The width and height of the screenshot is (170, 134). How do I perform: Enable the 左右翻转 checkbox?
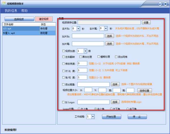(63, 57)
